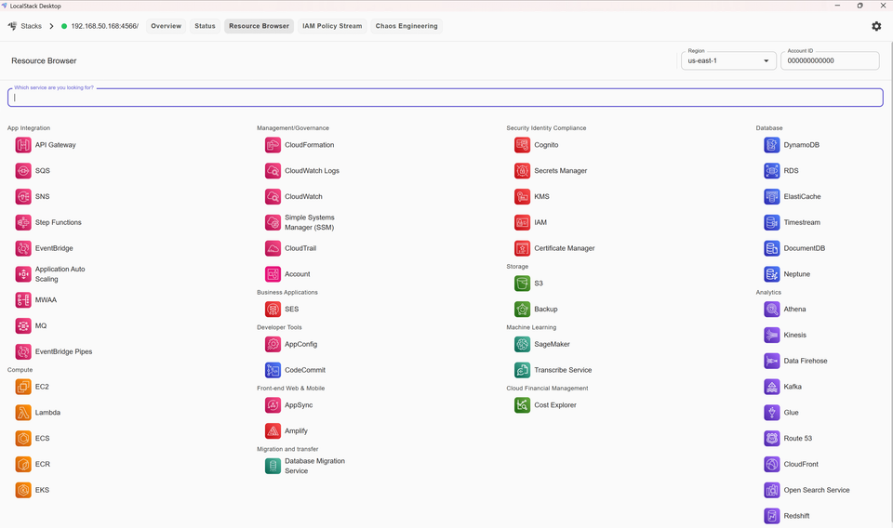Click the S3 bucket icon

pyautogui.click(x=522, y=284)
